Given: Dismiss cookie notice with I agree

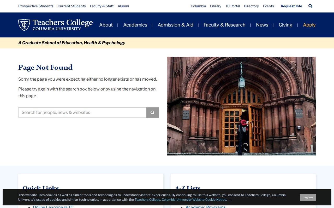Looking at the screenshot, I should 308,197.
